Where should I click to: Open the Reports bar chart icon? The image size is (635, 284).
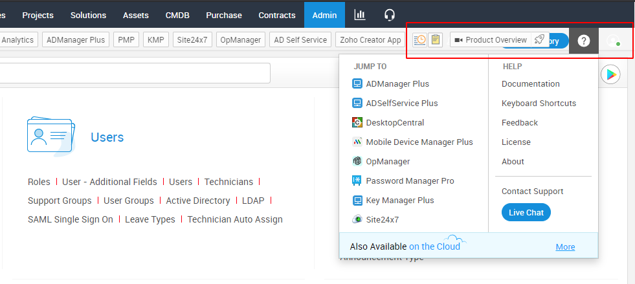point(360,15)
